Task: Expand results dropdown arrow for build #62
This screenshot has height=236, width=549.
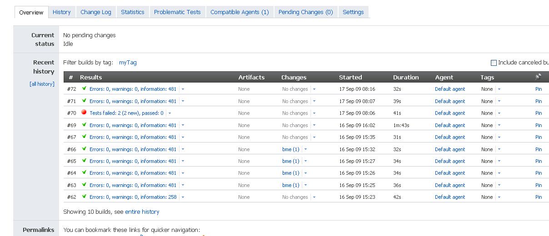Action: (183, 197)
